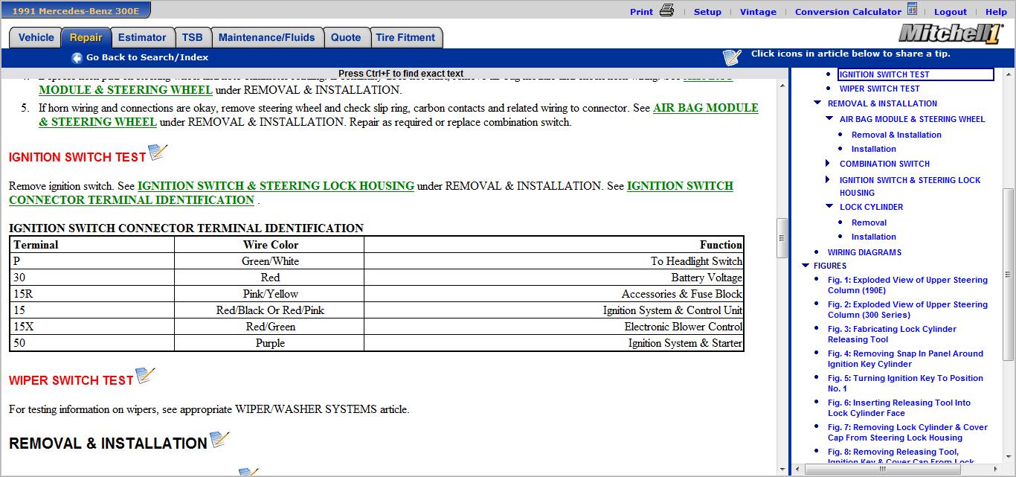Click the Green/White wire color cell
This screenshot has width=1016, height=477.
tap(270, 261)
